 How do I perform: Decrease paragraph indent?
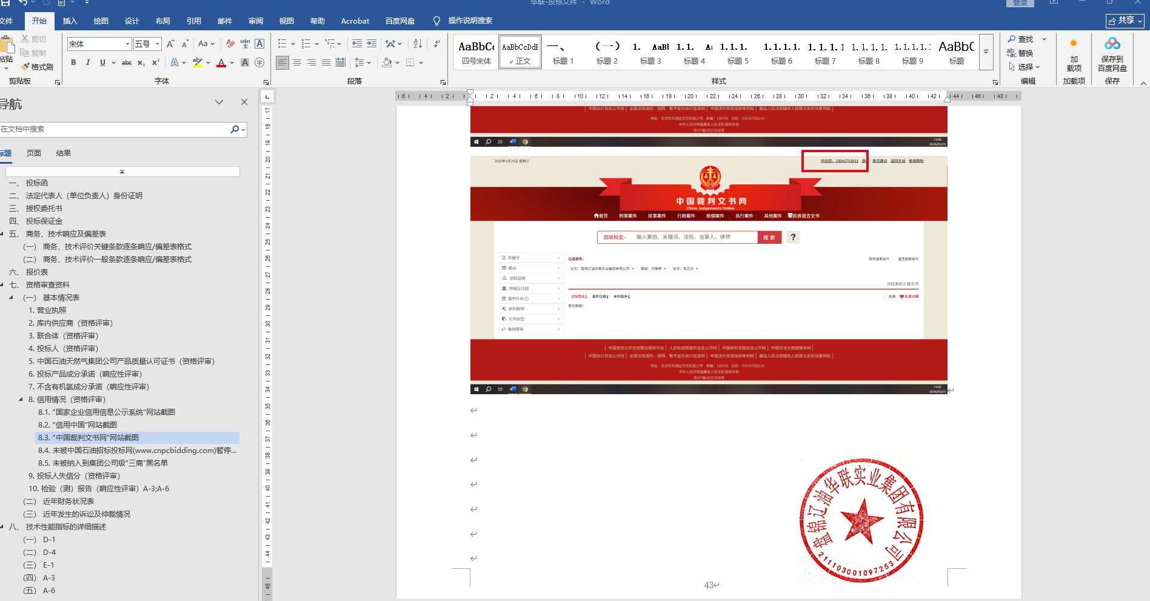357,44
